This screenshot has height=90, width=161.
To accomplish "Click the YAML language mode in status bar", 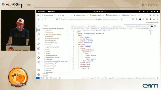I will point(106,78).
